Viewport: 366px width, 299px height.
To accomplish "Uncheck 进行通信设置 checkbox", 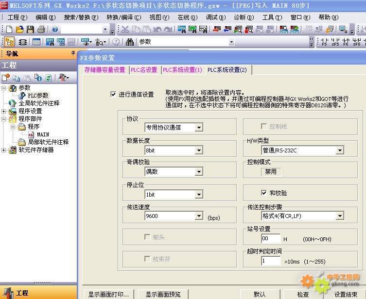I will coord(113,94).
